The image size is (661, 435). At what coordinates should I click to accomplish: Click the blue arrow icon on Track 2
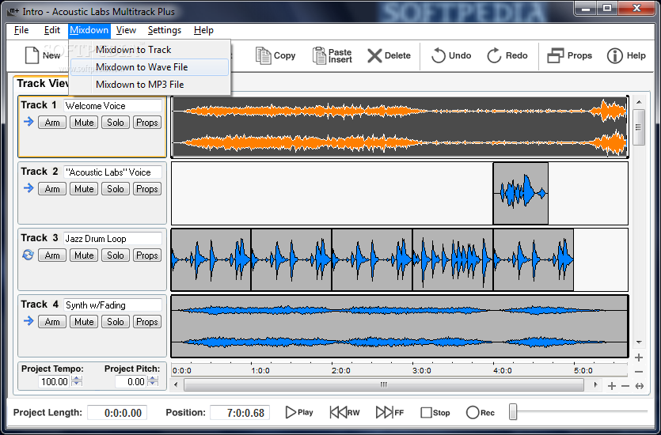28,188
